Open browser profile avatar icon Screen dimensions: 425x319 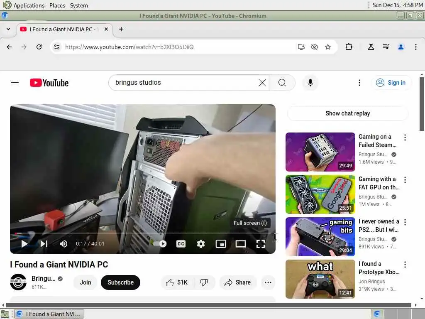[401, 47]
